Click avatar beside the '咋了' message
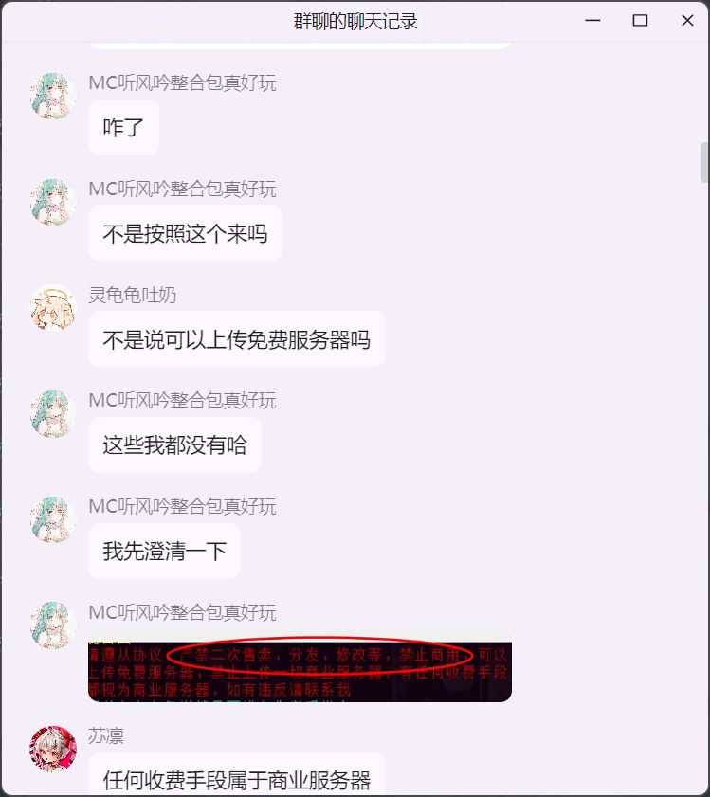Viewport: 710px width, 797px height. point(53,96)
